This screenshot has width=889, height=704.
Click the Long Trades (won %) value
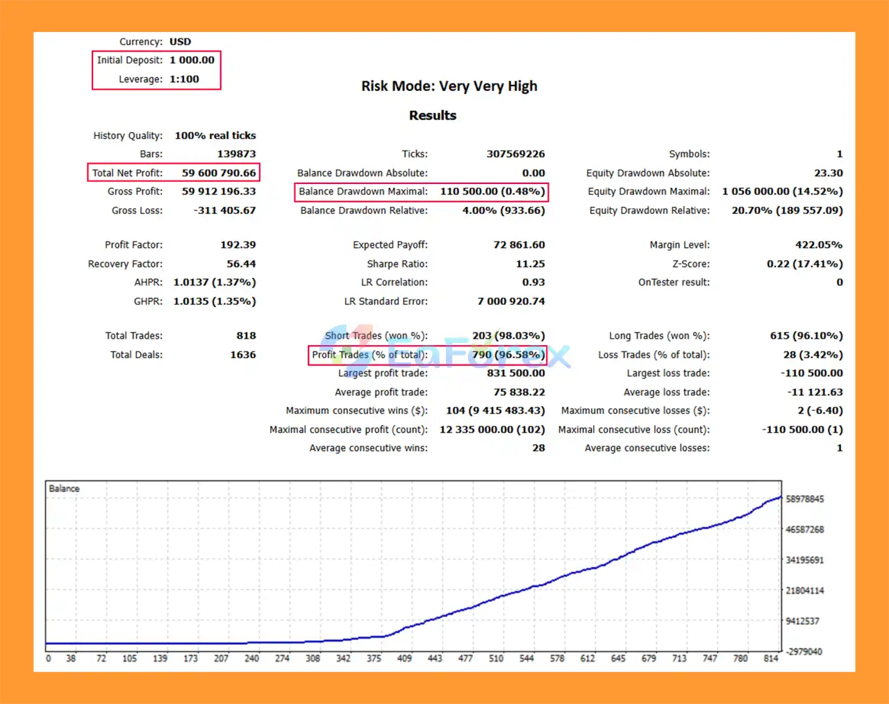click(x=806, y=336)
